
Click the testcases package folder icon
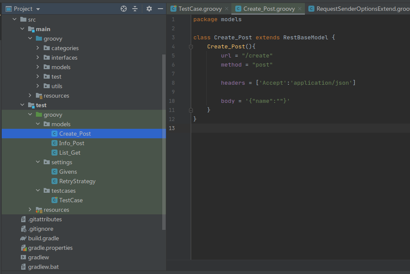point(47,191)
